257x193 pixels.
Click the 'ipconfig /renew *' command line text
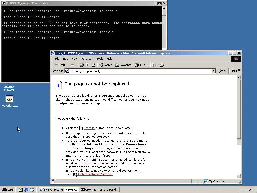point(97,32)
